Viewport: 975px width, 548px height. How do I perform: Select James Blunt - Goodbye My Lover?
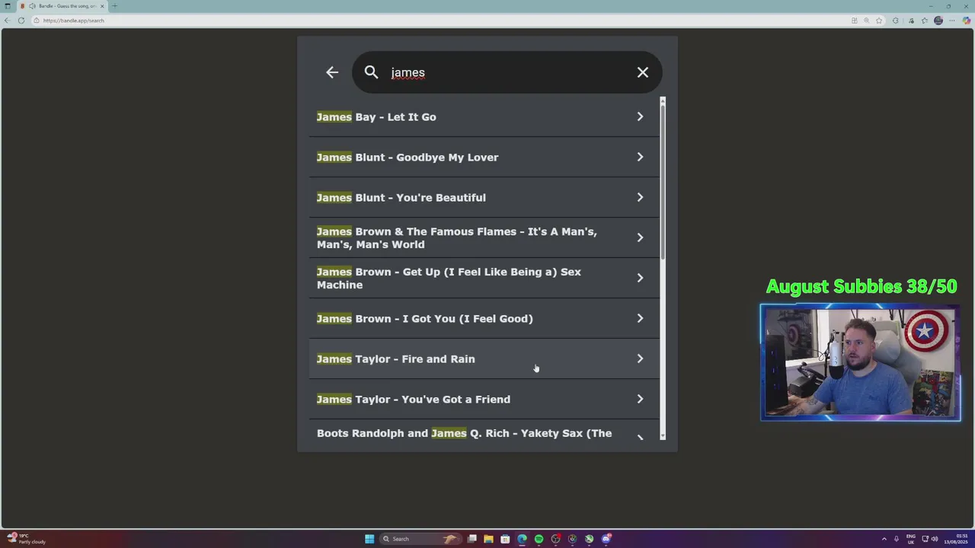pos(484,158)
